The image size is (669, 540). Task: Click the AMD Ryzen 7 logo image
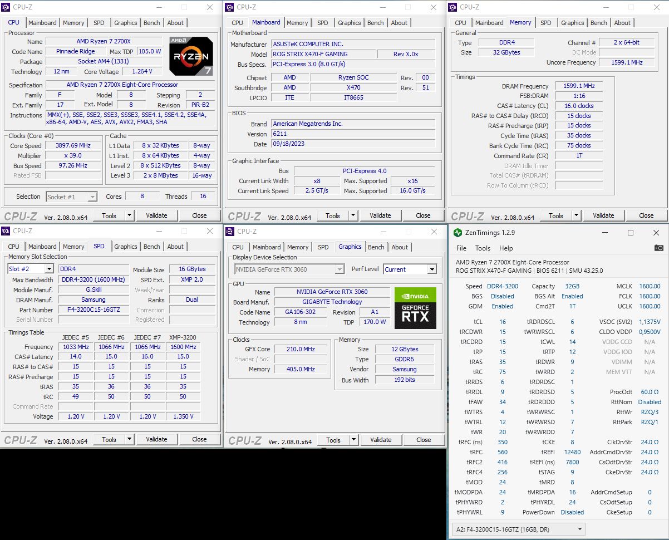point(191,56)
